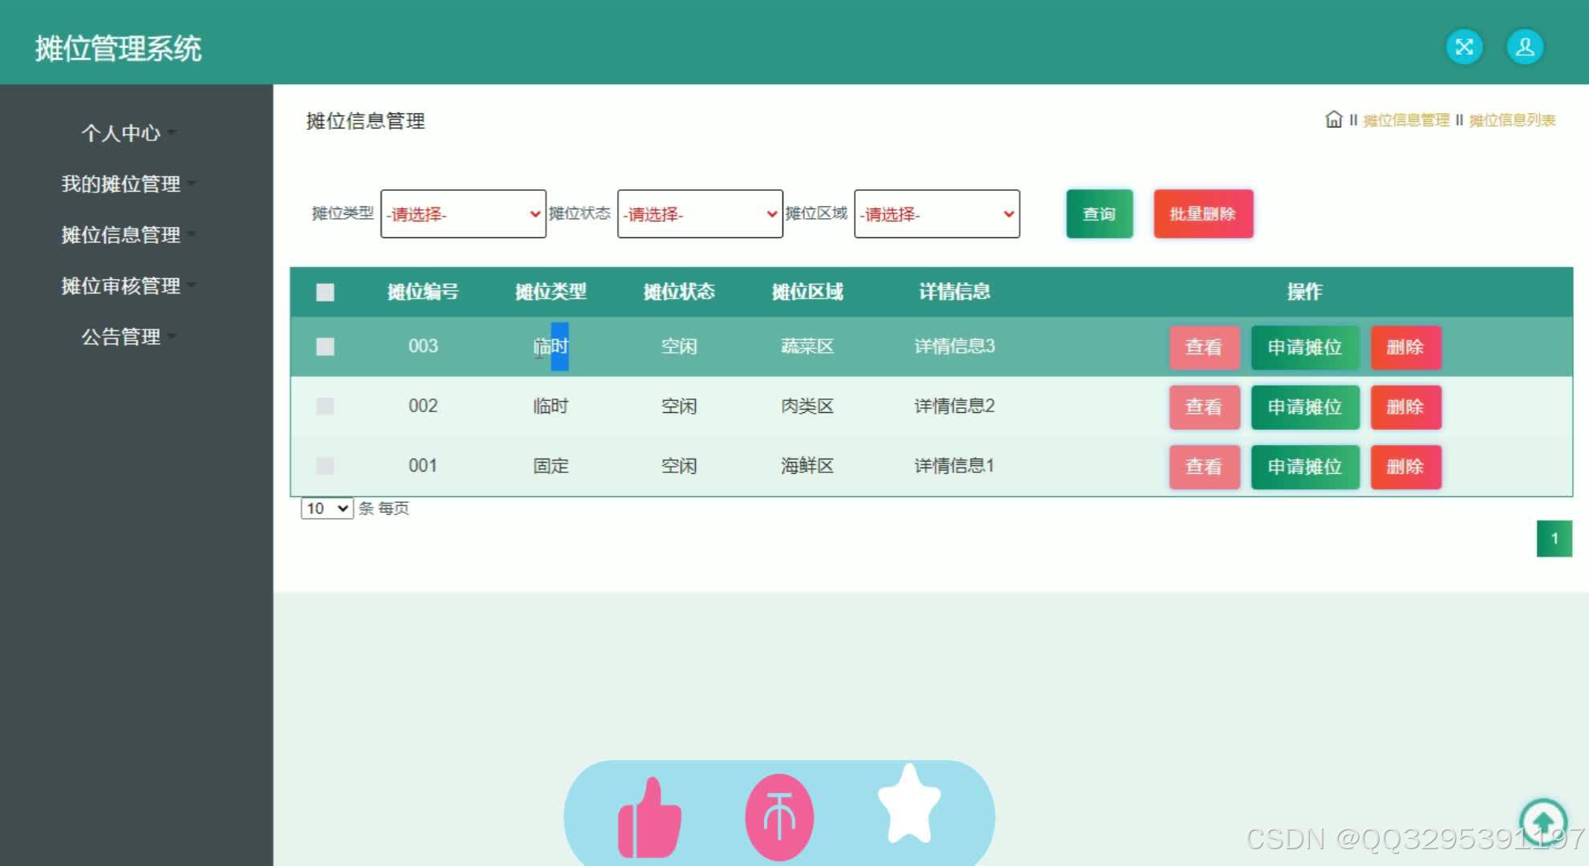Screen dimensions: 1589x866
Task: Click 删除 button for stall 002
Action: coord(1405,407)
